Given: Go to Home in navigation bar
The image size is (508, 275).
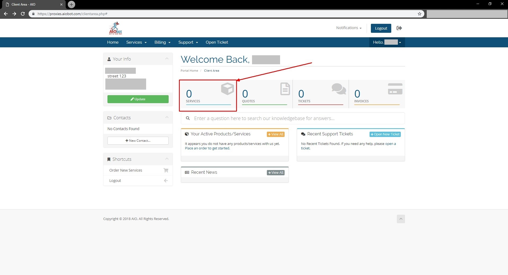Looking at the screenshot, I should point(113,42).
